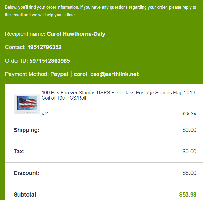Click the Forever Stamps product title
This screenshot has width=203, height=200.
coord(118,95)
